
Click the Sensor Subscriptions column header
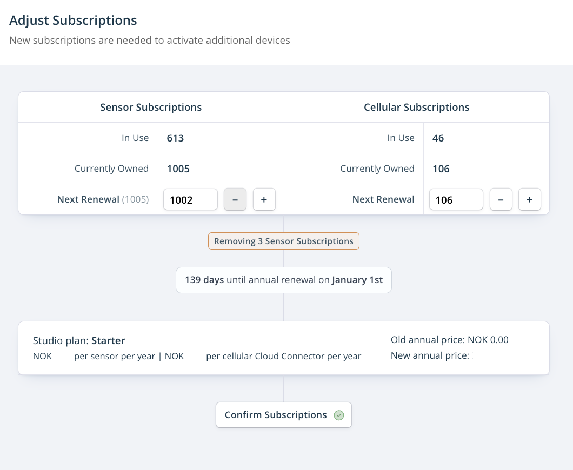click(151, 107)
